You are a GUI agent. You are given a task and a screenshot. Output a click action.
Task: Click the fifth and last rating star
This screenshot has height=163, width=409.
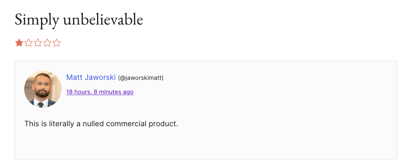(x=56, y=43)
